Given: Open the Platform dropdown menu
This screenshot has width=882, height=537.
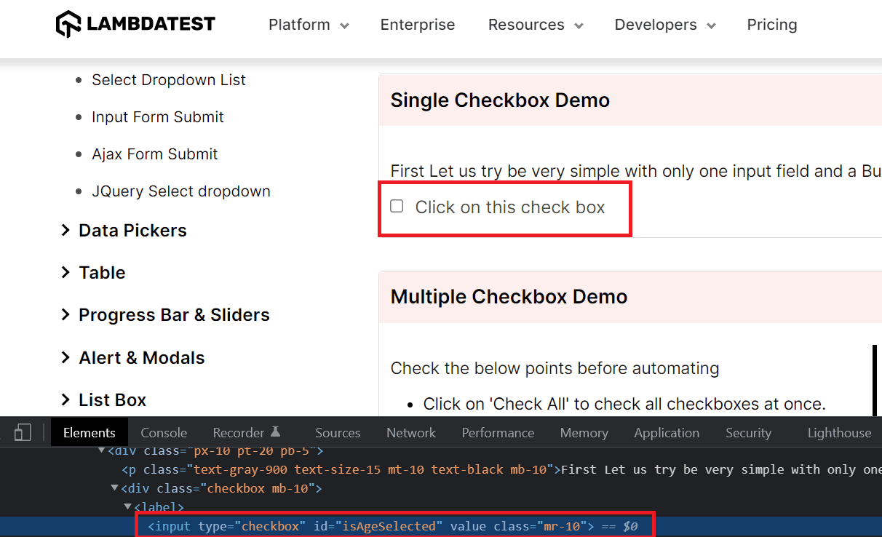Looking at the screenshot, I should point(308,24).
